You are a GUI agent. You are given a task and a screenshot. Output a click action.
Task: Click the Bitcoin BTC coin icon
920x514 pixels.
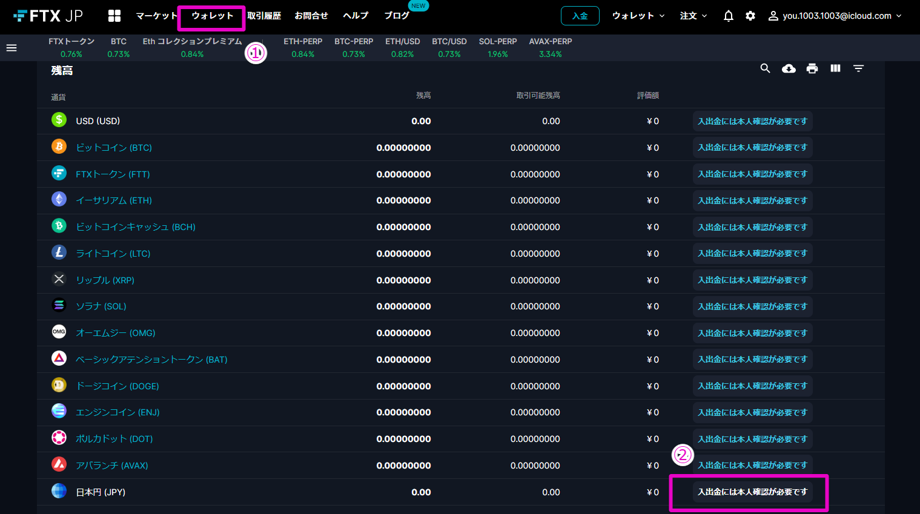coord(59,147)
